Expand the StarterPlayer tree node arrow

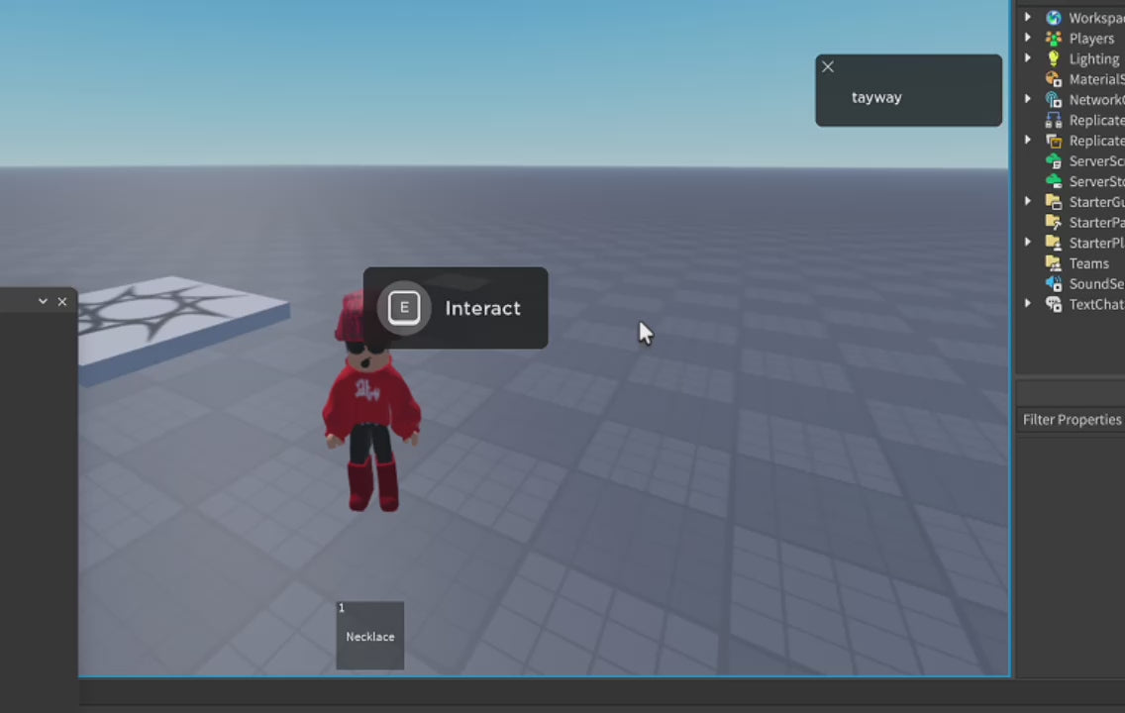[1028, 243]
